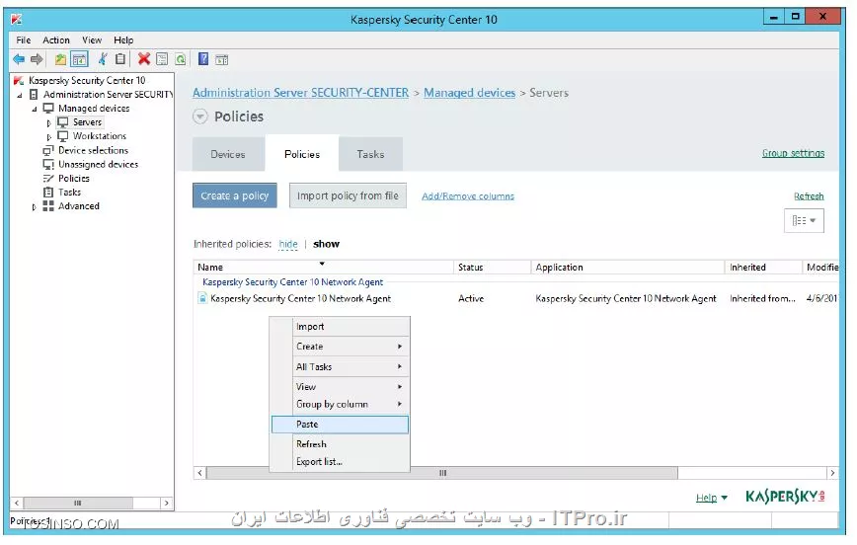Expand the Workstations tree node
This screenshot has width=857, height=545.
point(48,137)
